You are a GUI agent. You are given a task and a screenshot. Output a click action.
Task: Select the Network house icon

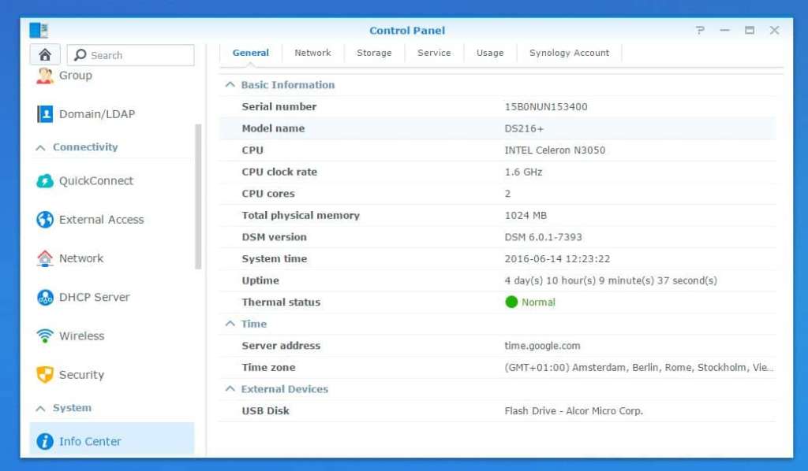click(45, 258)
